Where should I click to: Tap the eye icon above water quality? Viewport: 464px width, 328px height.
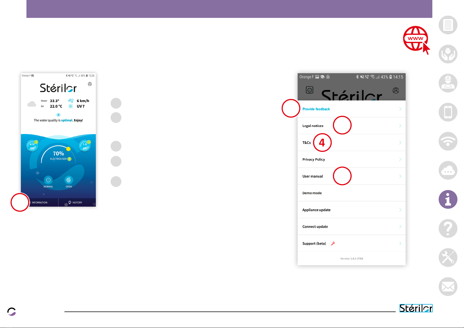coord(58,115)
